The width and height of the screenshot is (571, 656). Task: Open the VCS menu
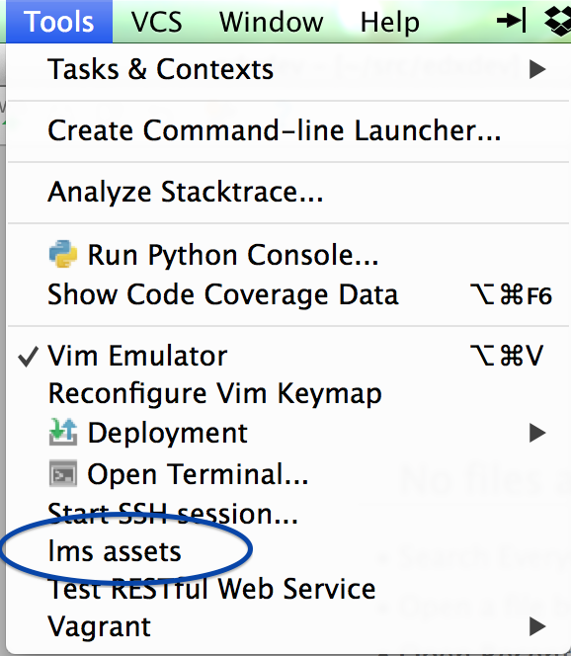(x=157, y=22)
